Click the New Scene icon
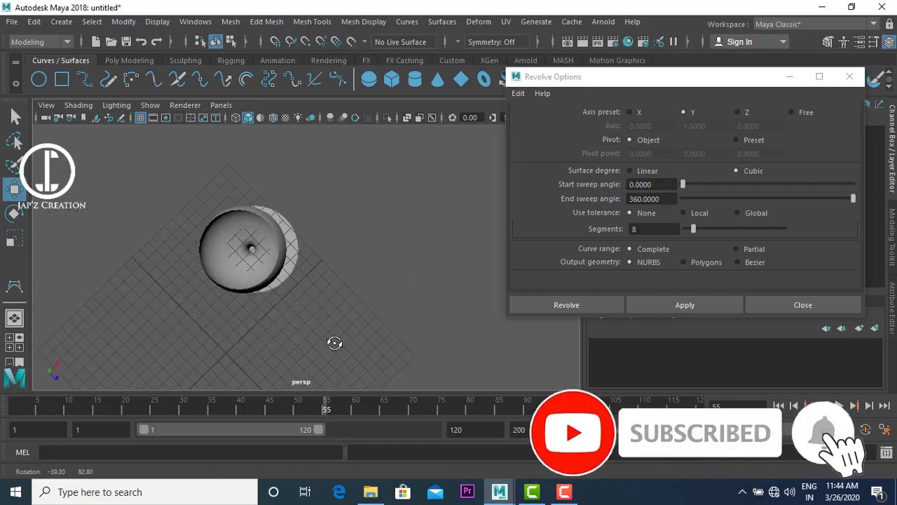Viewport: 897px width, 505px height. (95, 42)
